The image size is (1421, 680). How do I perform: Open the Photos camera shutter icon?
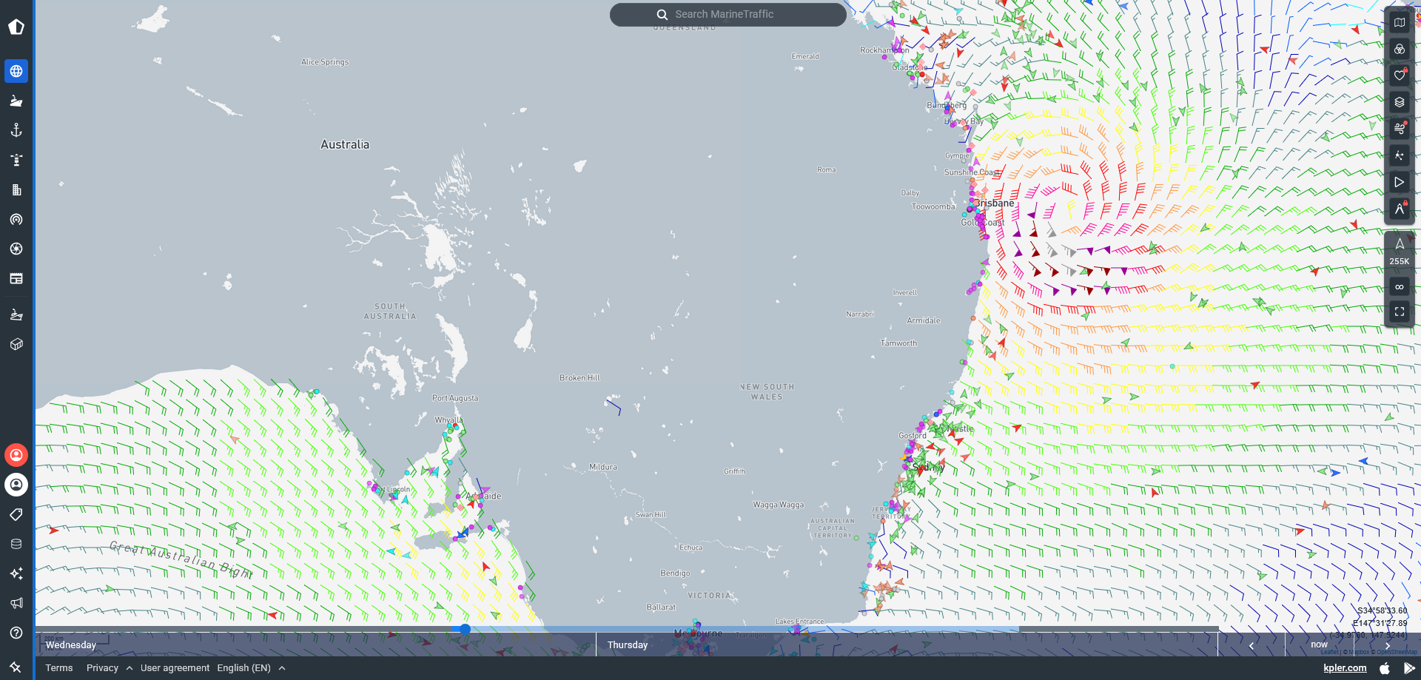click(16, 249)
